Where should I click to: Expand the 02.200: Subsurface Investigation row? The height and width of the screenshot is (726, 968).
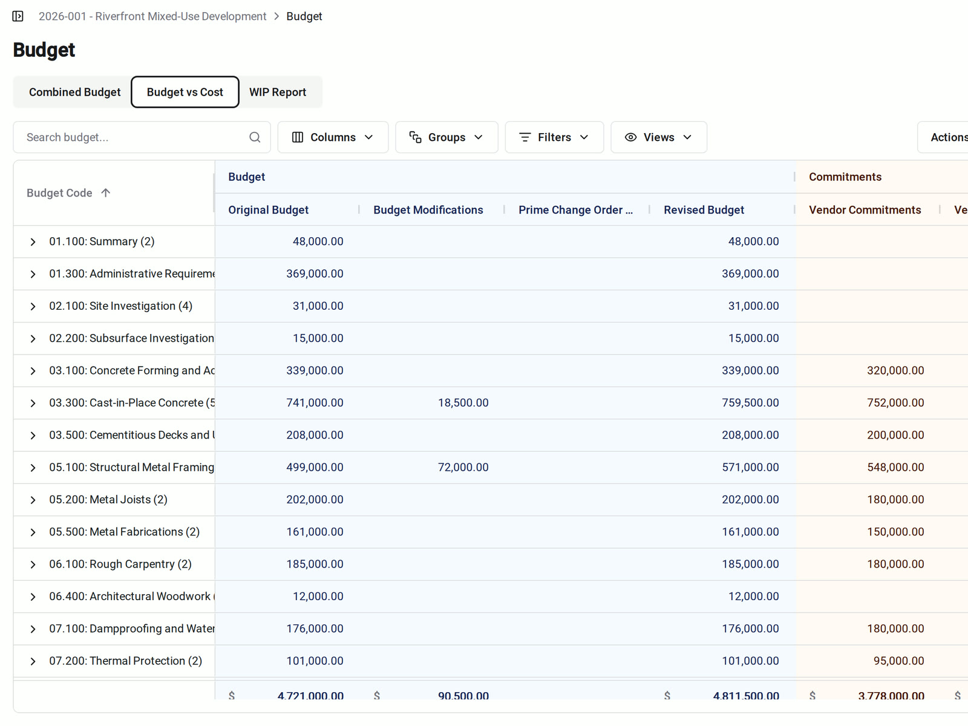pos(33,339)
